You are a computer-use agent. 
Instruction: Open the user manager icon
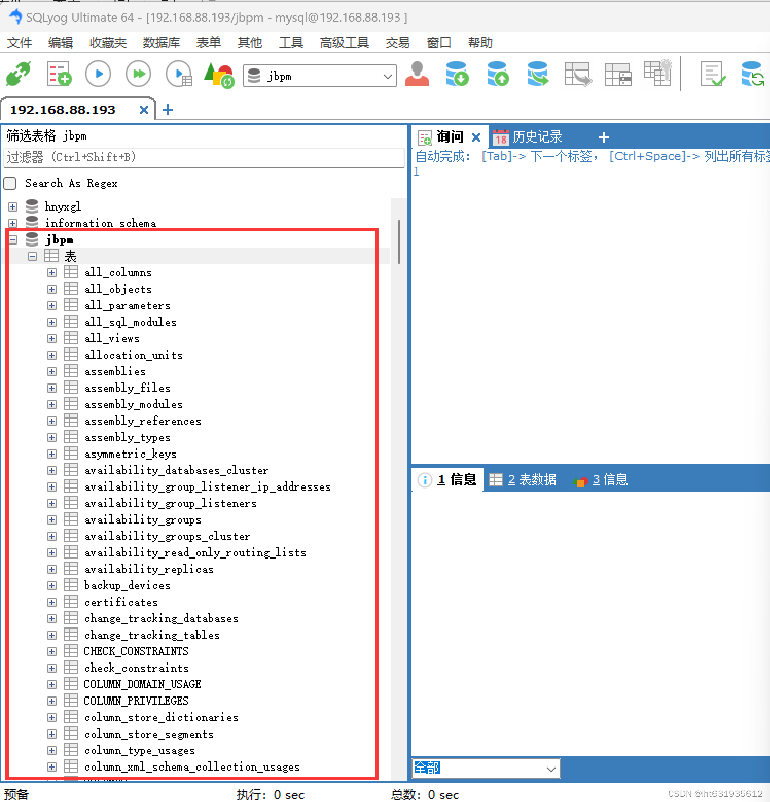[x=417, y=74]
